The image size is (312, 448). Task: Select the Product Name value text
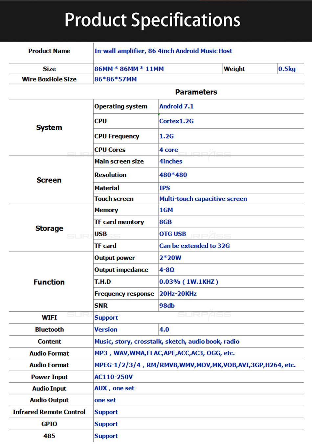pyautogui.click(x=163, y=51)
